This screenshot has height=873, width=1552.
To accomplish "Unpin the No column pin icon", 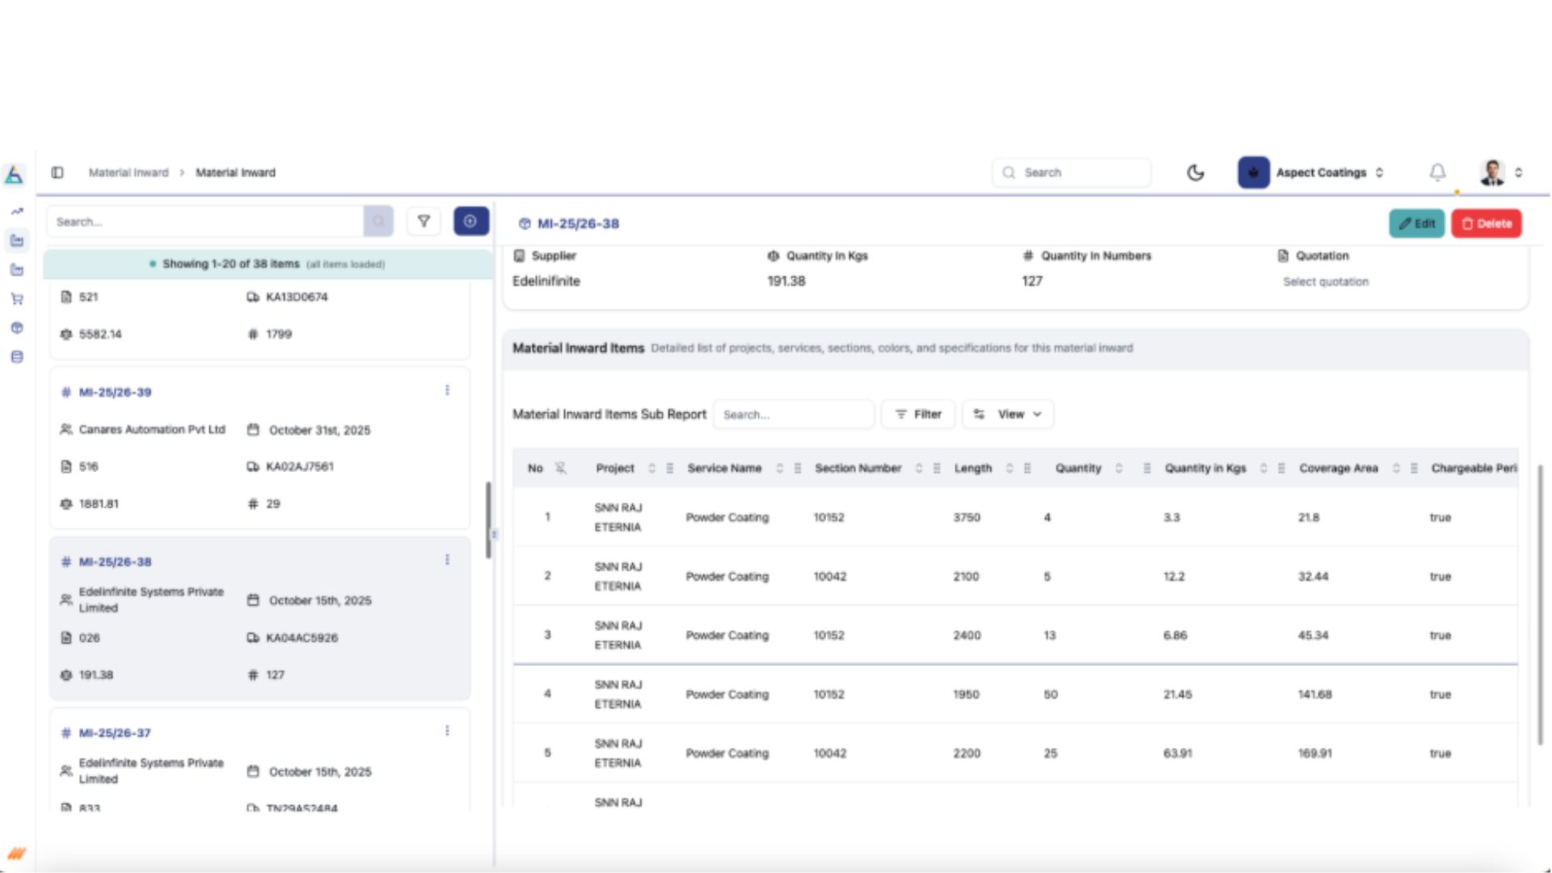I will (x=560, y=468).
